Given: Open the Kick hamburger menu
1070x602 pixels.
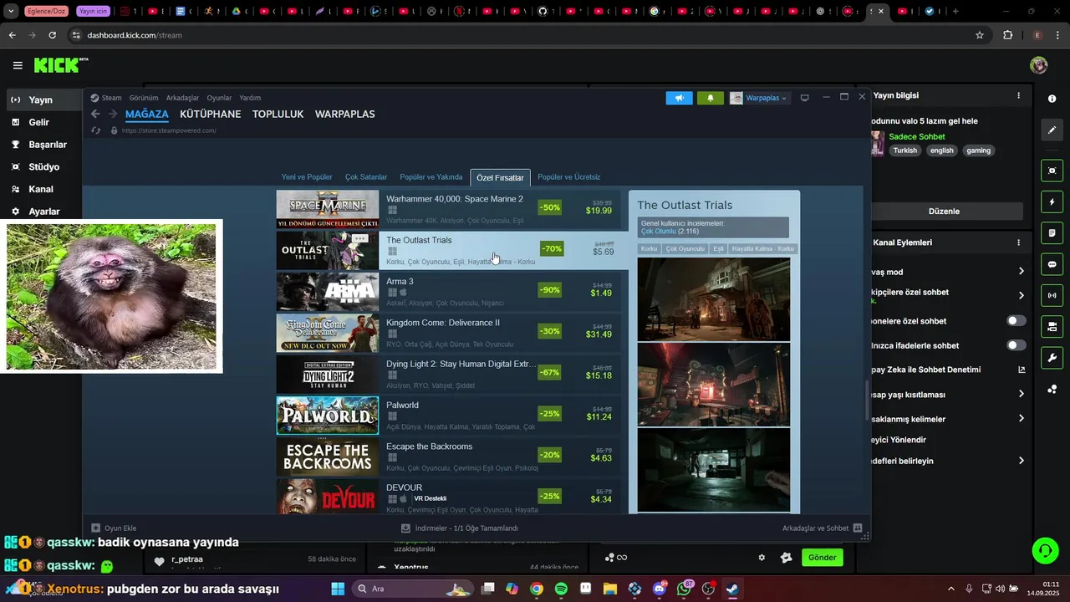Looking at the screenshot, I should click(x=18, y=65).
